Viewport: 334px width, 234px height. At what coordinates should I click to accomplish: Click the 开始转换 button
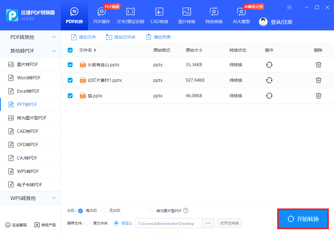click(303, 219)
